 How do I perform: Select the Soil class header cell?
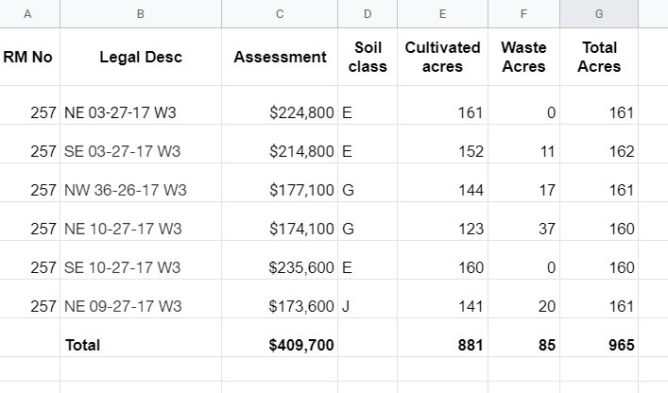pos(368,57)
